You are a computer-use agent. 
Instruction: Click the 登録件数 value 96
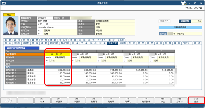(x=196, y=21)
